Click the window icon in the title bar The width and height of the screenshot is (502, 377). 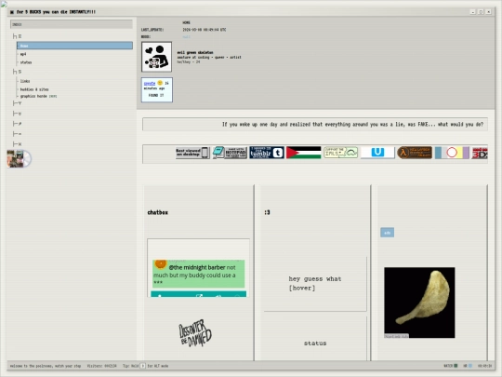pos(12,12)
